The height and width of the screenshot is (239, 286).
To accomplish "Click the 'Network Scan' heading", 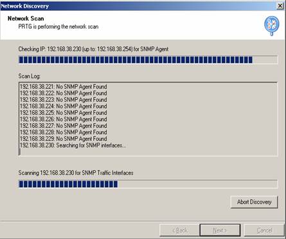I will (26, 19).
